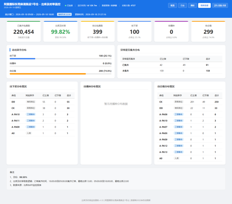This screenshot has width=232, height=204.
Task: Click the 三楼 tag in A-PA11 row
Action: (31, 121)
